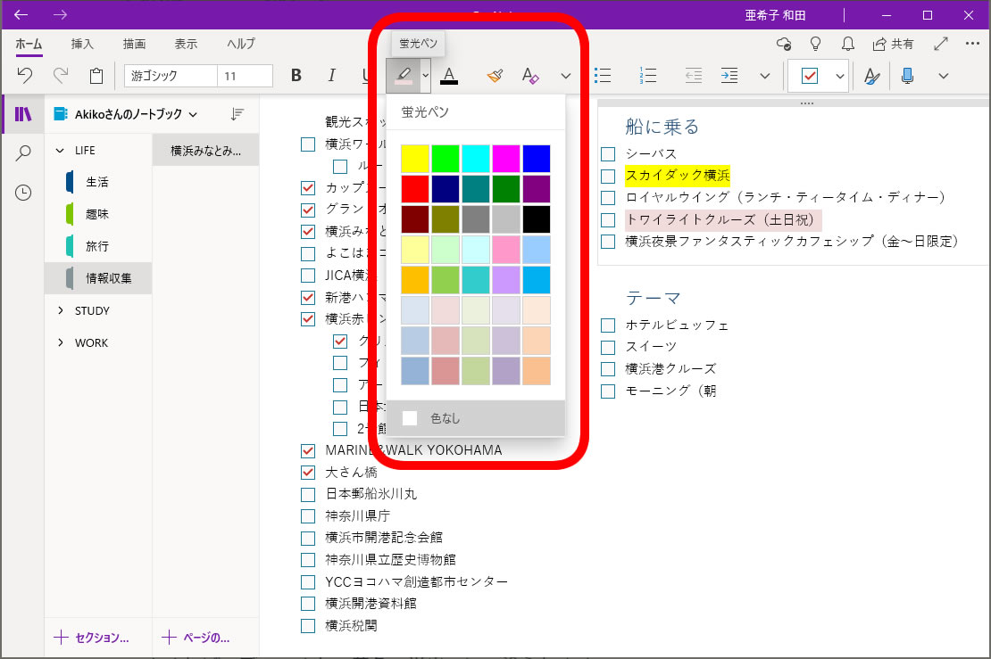Click the 共有 share button

tap(893, 44)
